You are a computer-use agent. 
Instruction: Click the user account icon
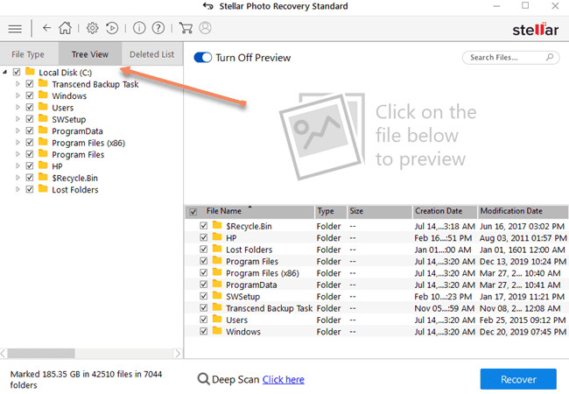point(205,27)
